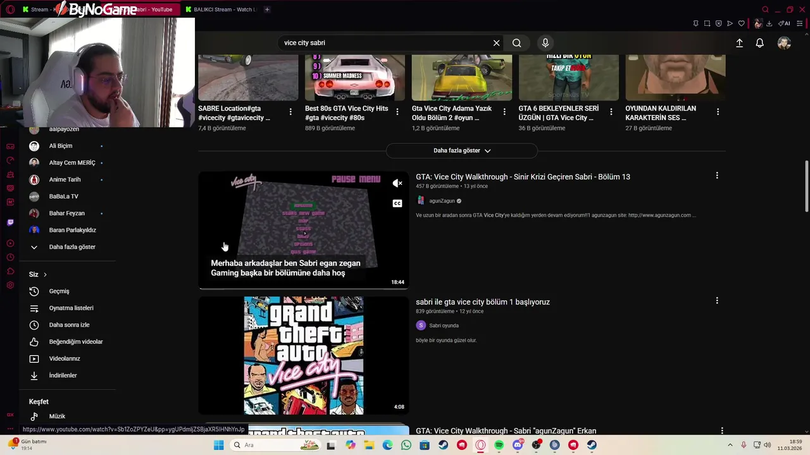Open more options for SABRE Location video
The image size is (810, 455).
pyautogui.click(x=290, y=112)
